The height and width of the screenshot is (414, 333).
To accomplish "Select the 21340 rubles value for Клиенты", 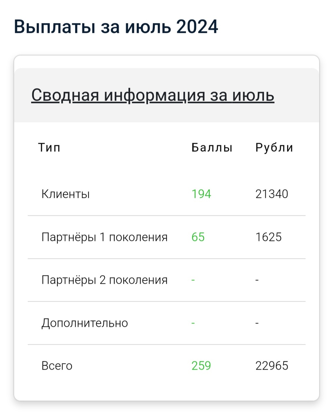I will click(x=272, y=194).
